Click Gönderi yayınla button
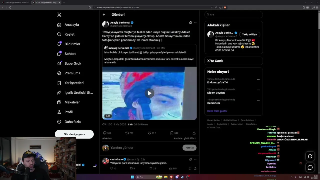The image size is (320, 180). click(x=74, y=134)
